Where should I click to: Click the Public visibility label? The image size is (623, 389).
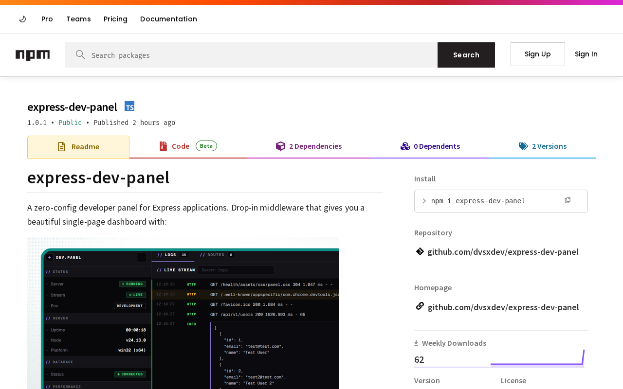tap(70, 123)
